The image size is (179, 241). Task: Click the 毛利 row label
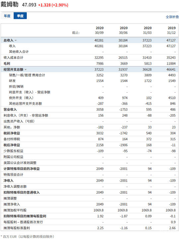(x=7, y=64)
